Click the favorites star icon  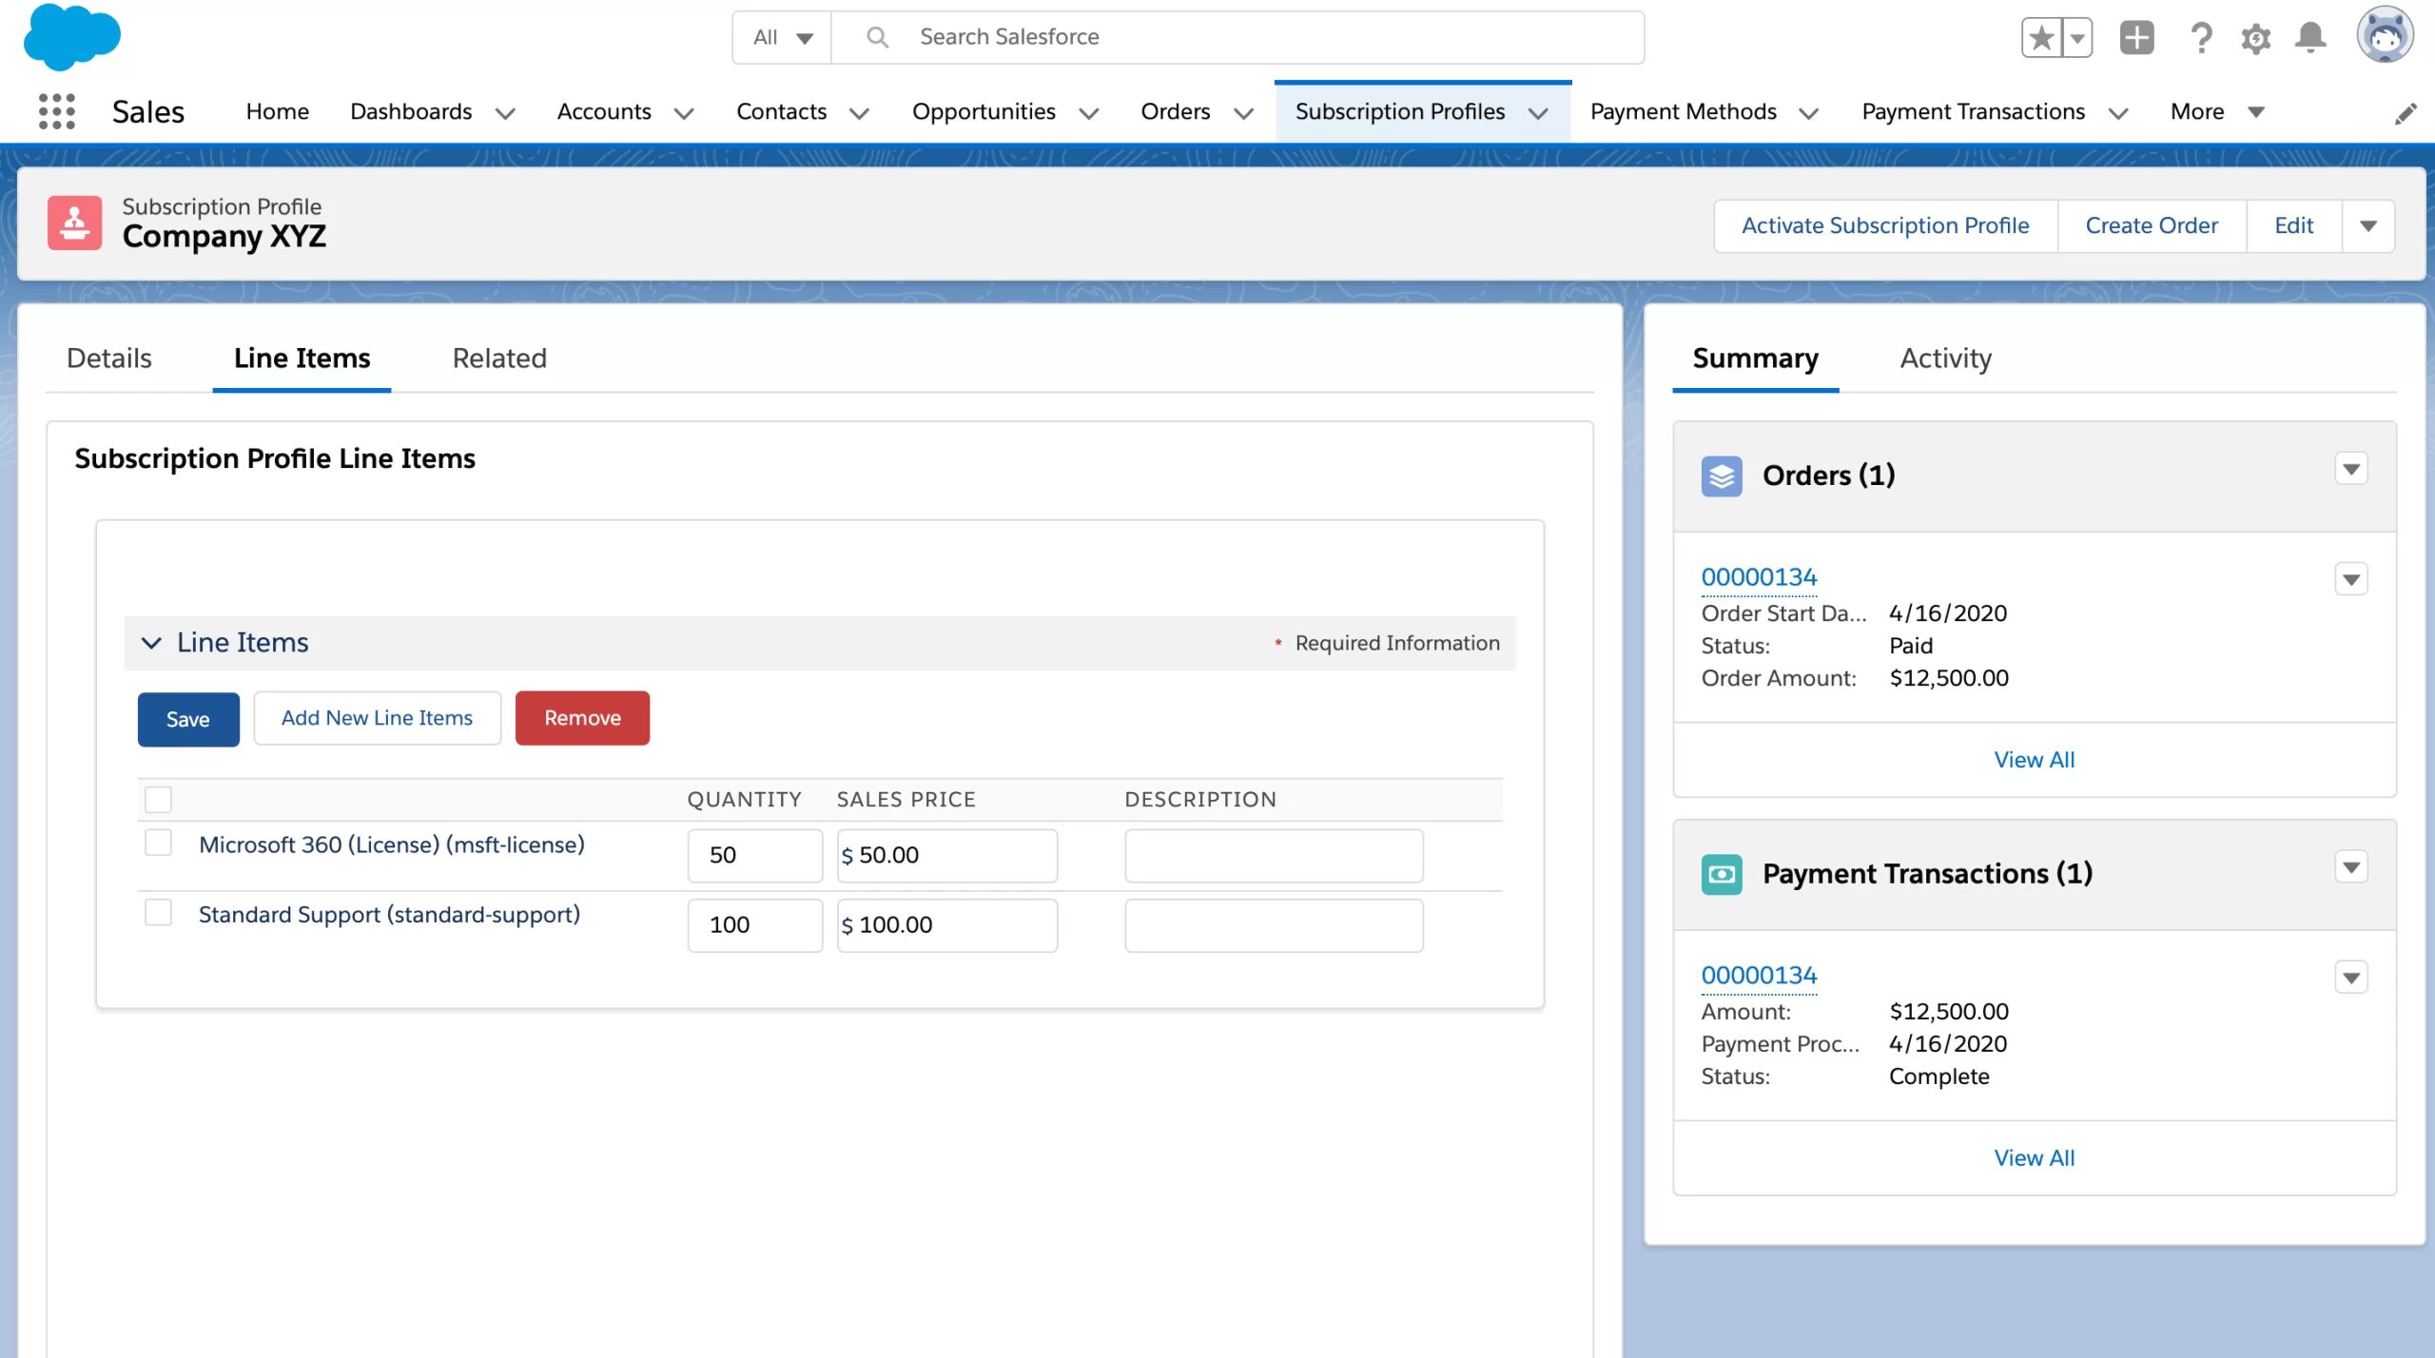click(2040, 37)
